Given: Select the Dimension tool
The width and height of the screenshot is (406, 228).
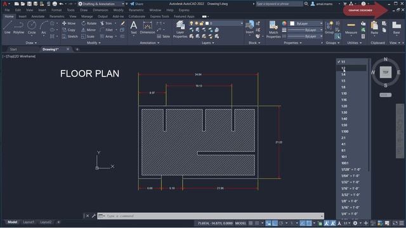Looking at the screenshot, I should [147, 27].
